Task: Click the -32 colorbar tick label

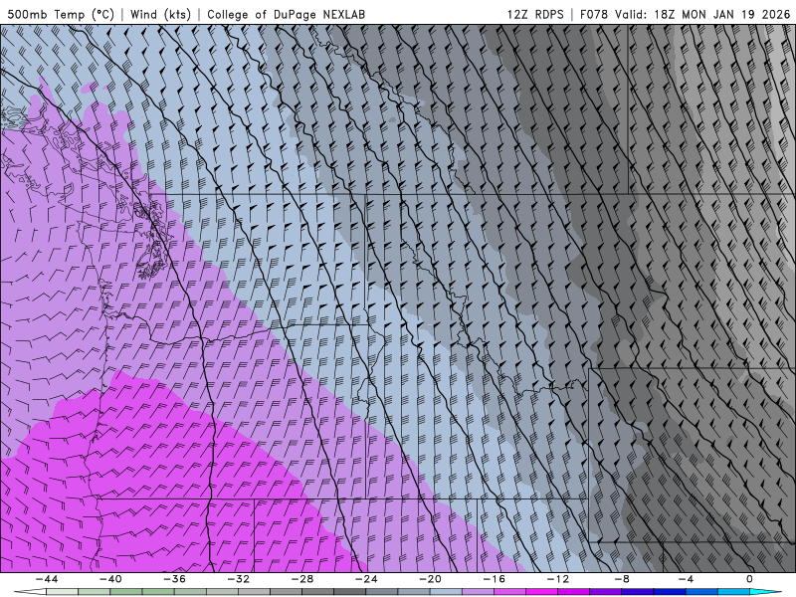Action: click(x=238, y=579)
